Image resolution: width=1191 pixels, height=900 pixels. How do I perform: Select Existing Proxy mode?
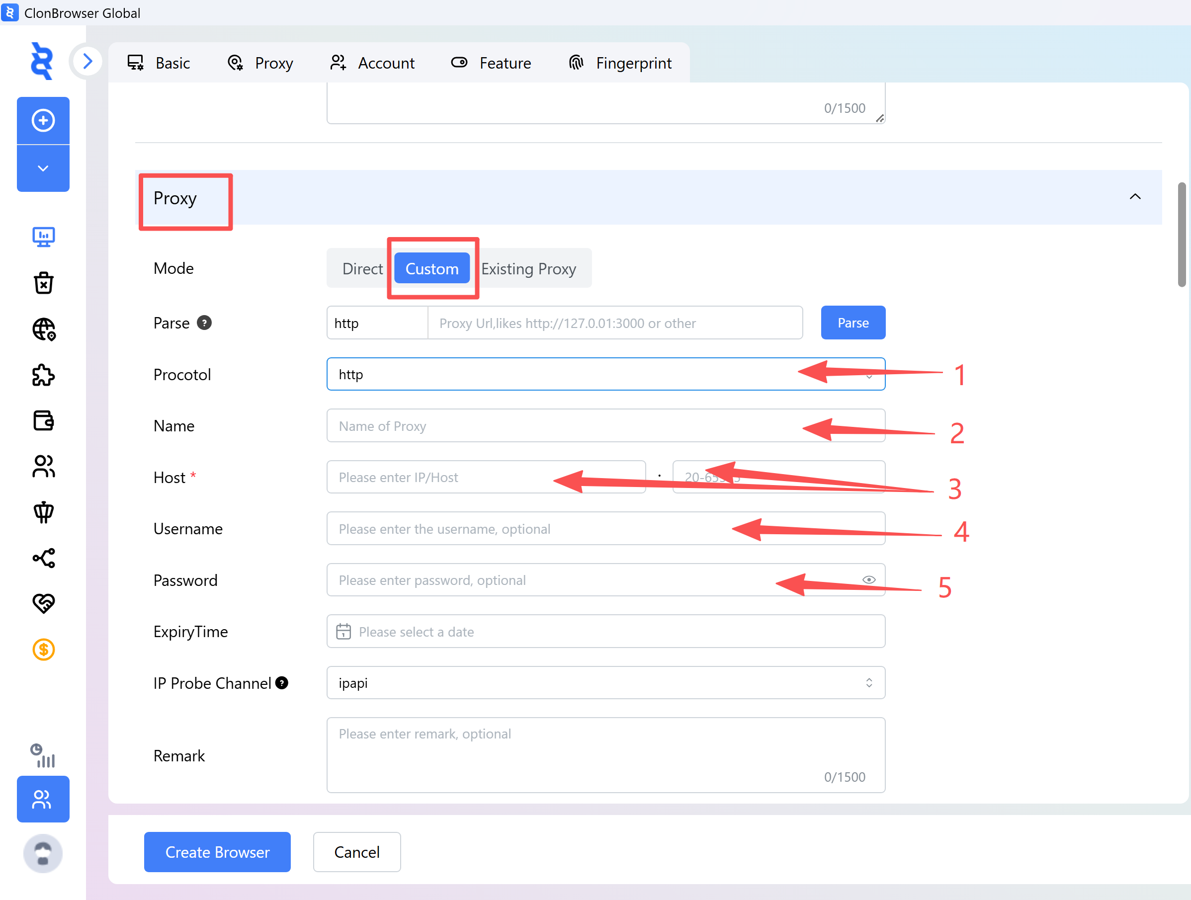click(529, 268)
